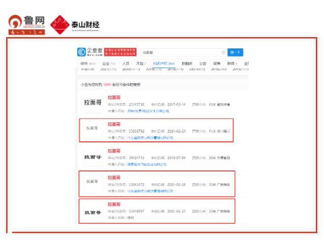Switch to the 风险 tab
Viewport: 324px width, 242px height.
(x=141, y=64)
